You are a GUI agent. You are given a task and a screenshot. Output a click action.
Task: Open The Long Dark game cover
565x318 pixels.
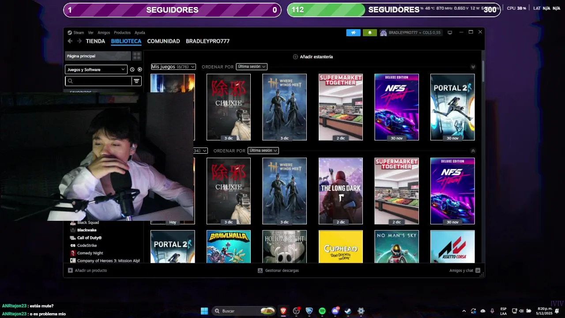[341, 191]
